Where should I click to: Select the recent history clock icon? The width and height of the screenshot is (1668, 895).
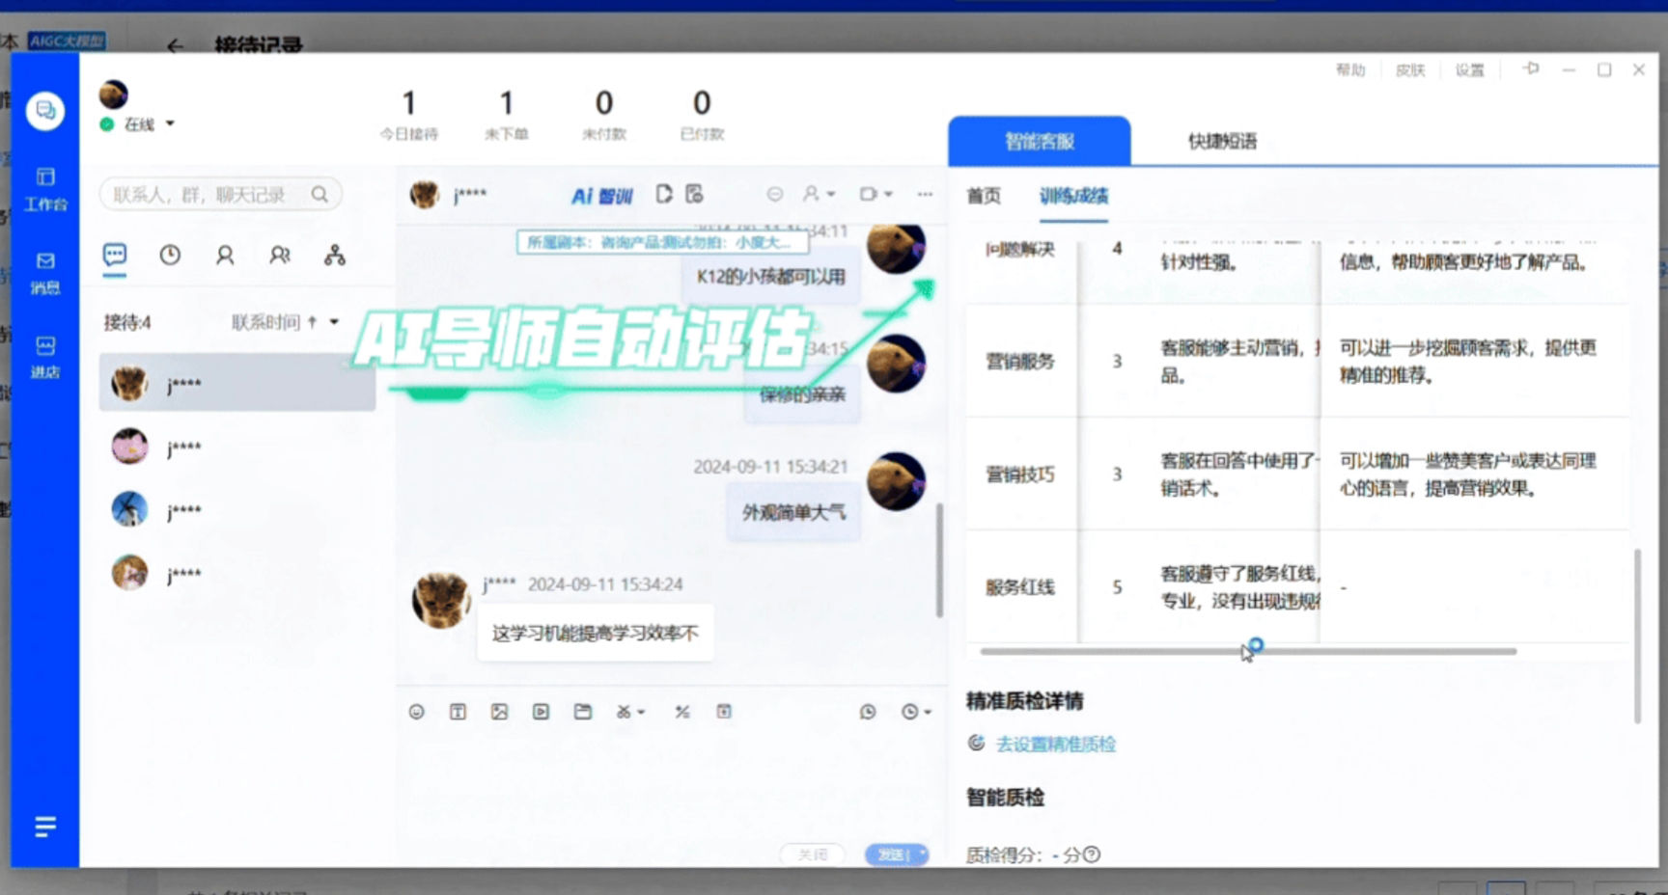170,256
